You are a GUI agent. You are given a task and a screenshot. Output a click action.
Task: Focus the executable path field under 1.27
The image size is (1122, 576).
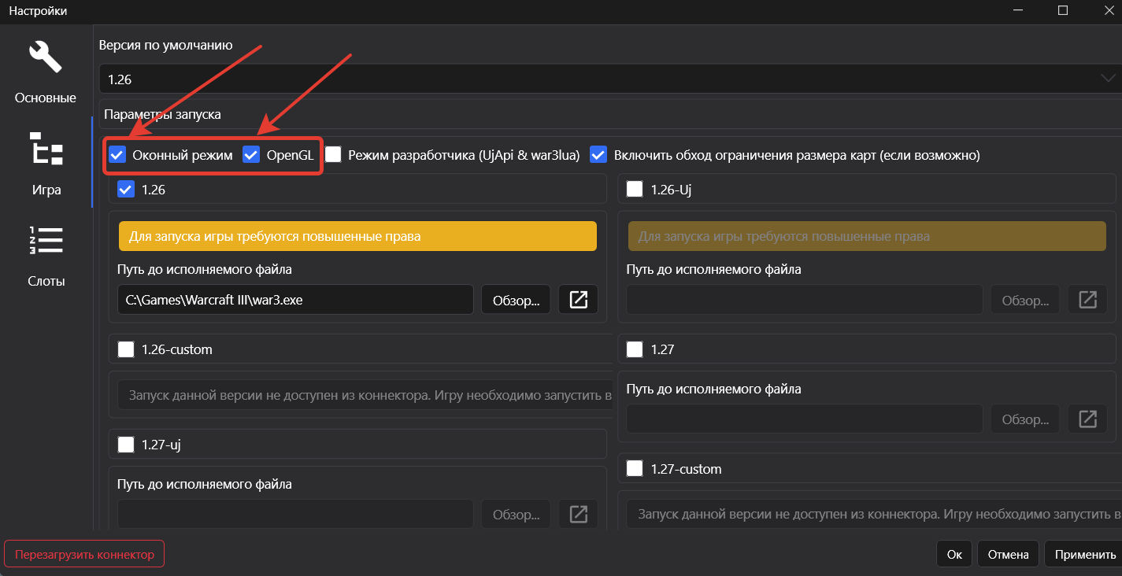(x=805, y=419)
